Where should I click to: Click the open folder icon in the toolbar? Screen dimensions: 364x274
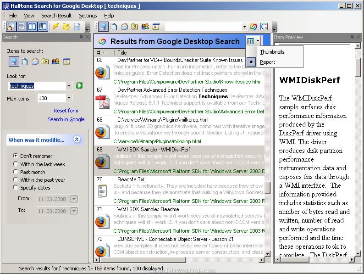pos(66,27)
